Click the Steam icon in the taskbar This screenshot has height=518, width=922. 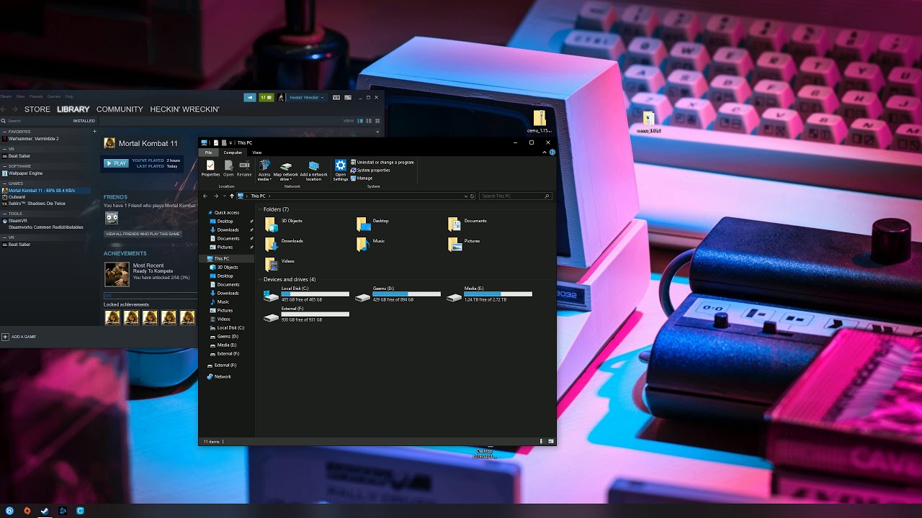pyautogui.click(x=45, y=511)
